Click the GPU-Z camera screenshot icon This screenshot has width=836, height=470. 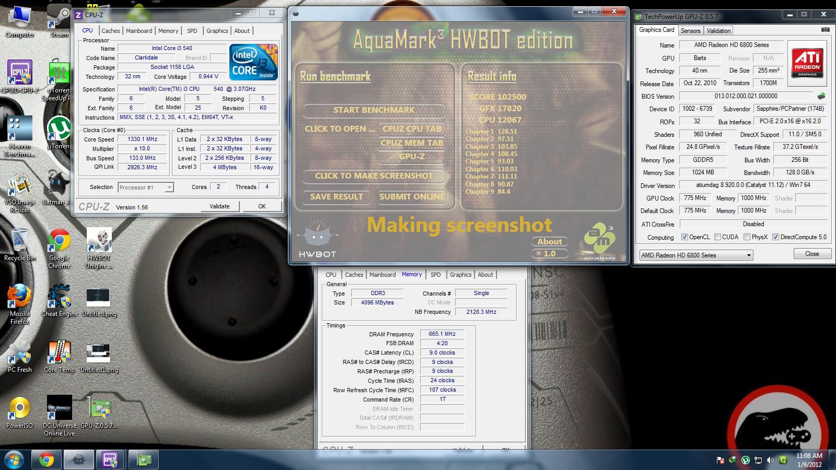825,30
